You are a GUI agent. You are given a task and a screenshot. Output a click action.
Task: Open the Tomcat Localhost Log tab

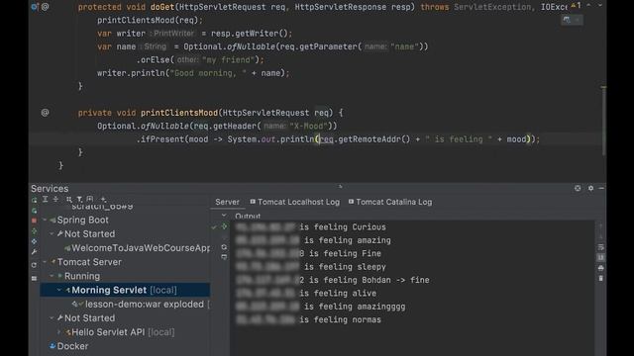(x=295, y=202)
